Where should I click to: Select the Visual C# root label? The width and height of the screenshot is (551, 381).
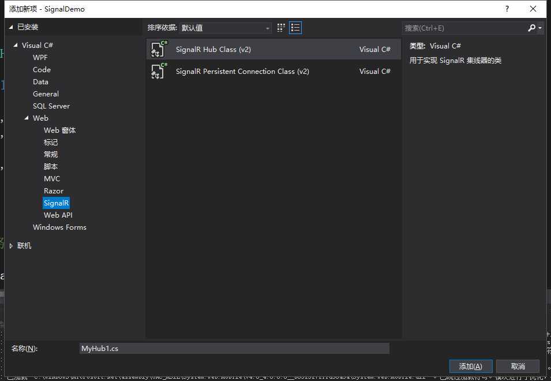coord(38,46)
